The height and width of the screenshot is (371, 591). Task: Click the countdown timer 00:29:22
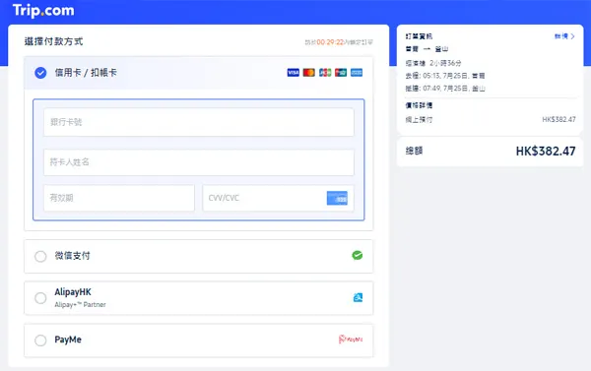point(330,42)
